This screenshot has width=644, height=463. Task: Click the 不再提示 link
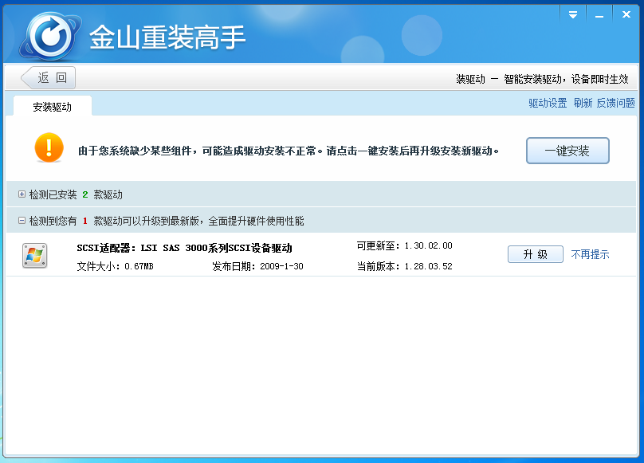click(590, 254)
